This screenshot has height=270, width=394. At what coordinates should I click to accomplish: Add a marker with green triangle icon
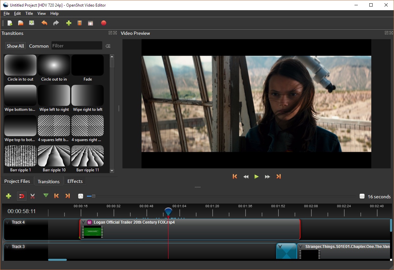(46, 196)
